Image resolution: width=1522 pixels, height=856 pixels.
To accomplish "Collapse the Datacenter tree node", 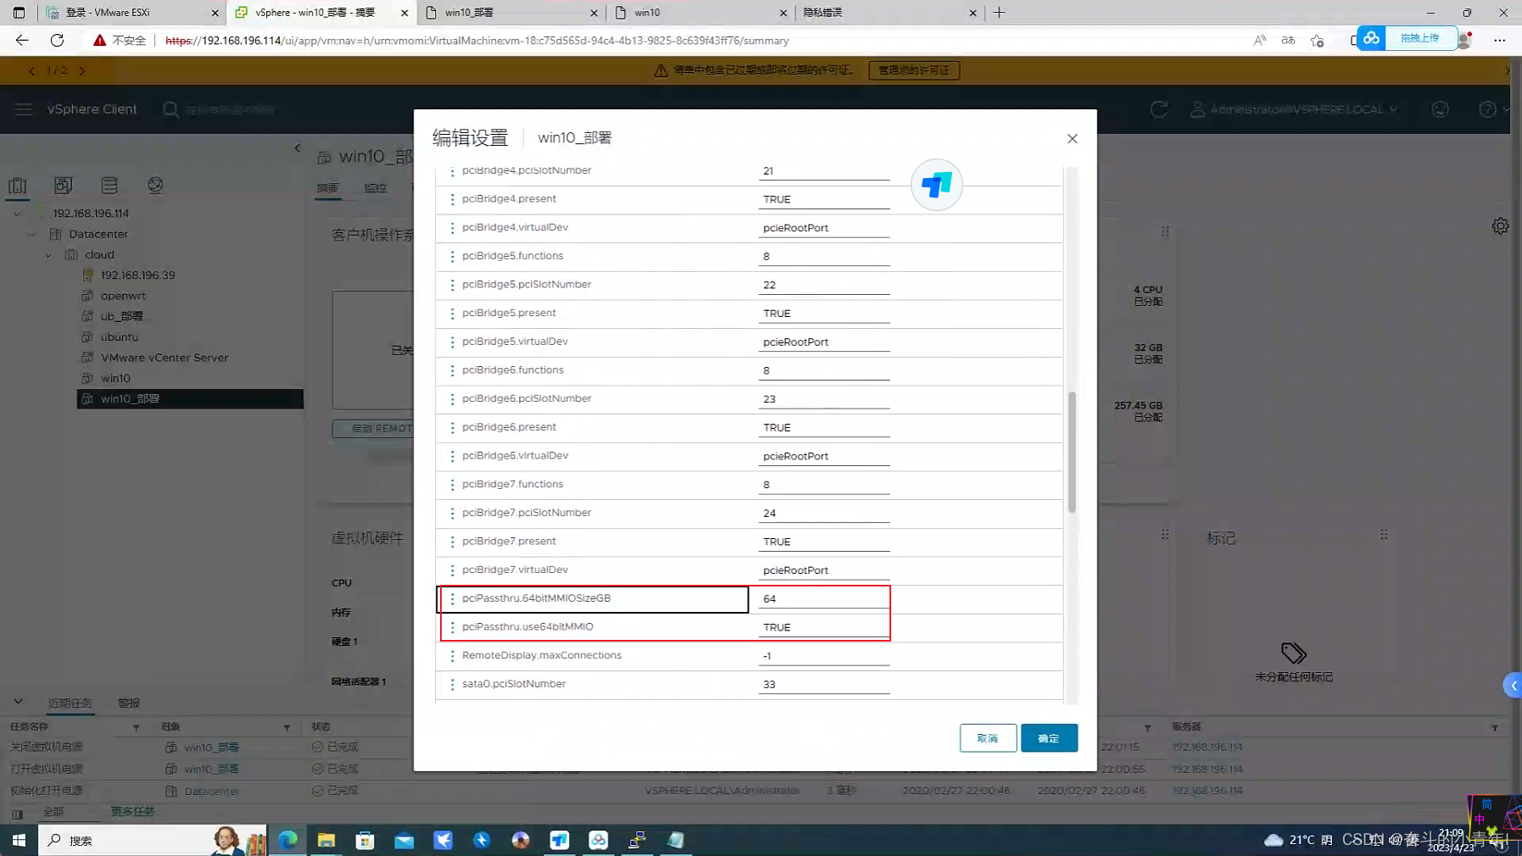I will pos(31,234).
